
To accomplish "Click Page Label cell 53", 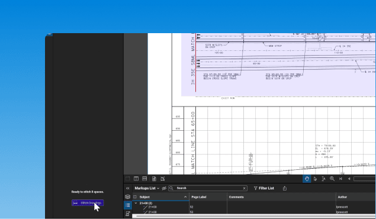I will pyautogui.click(x=191, y=212).
